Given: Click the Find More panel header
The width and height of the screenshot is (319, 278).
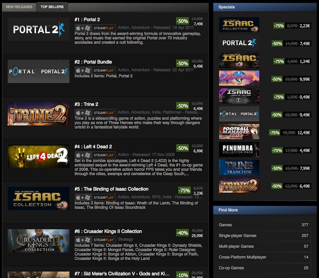Looking at the screenshot, I should tap(265, 210).
